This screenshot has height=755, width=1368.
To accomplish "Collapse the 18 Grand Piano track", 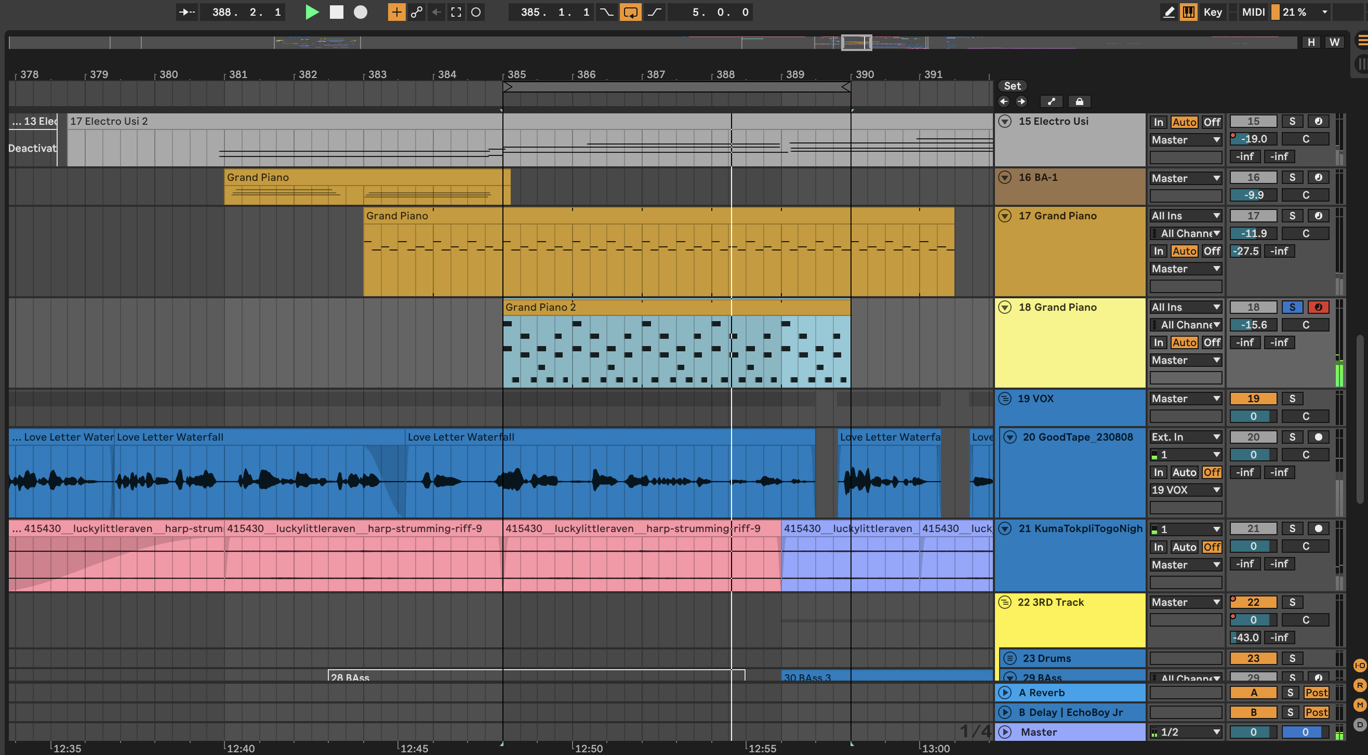I will 1005,307.
